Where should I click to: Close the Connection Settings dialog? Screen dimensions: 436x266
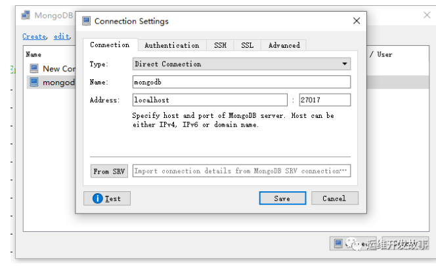tap(357, 21)
